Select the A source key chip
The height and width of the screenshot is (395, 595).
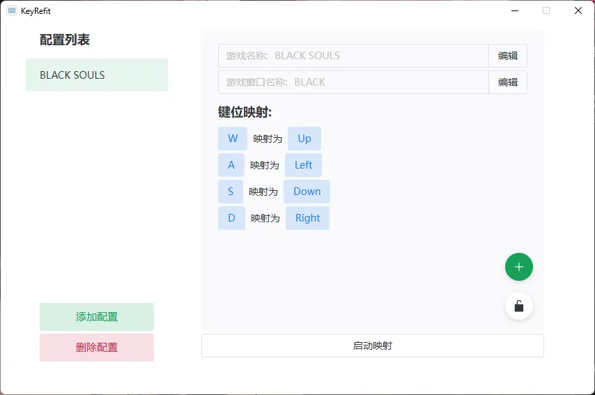point(231,165)
